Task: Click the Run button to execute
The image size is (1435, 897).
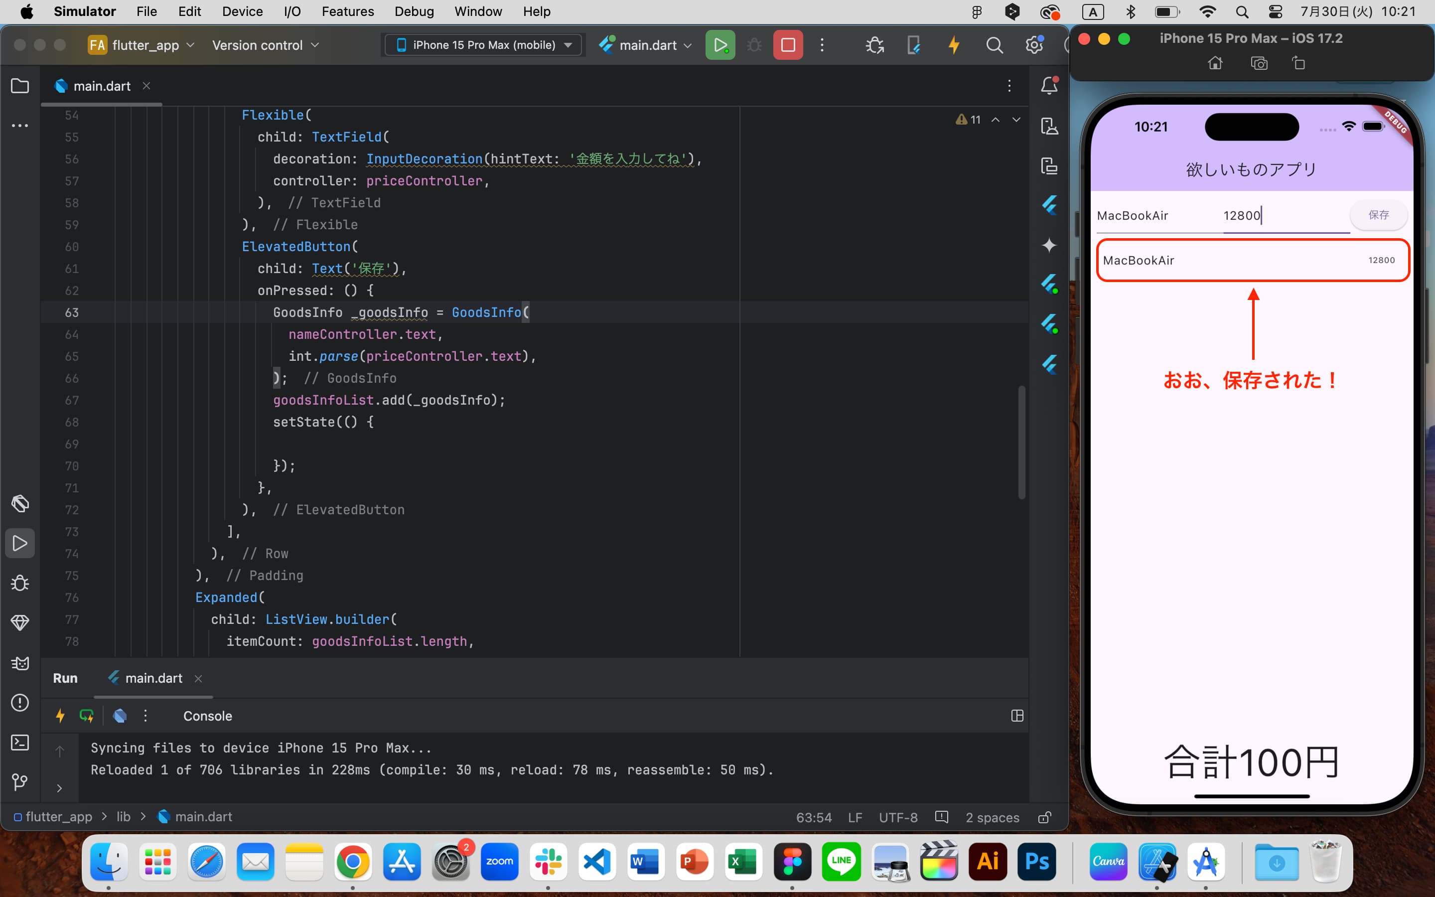Action: point(720,45)
